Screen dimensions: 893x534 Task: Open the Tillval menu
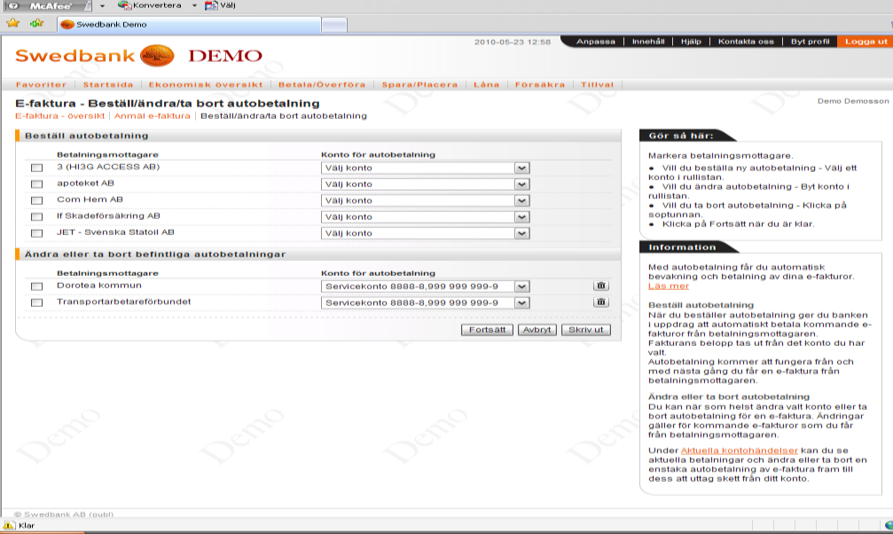[x=597, y=85]
